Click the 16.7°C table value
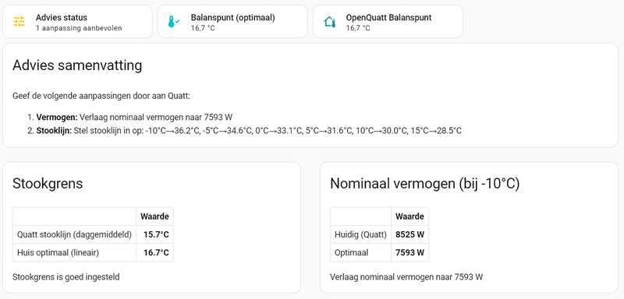Image resolution: width=624 pixels, height=299 pixels. tap(156, 252)
